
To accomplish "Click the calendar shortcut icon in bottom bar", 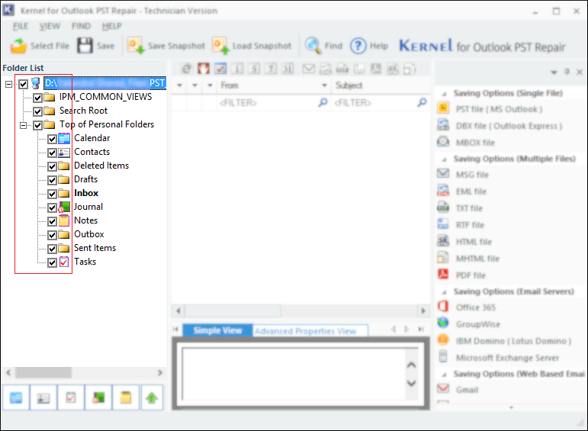I will (16, 397).
